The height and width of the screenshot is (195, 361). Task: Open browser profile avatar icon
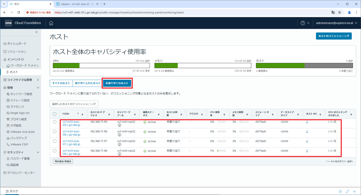click(350, 13)
